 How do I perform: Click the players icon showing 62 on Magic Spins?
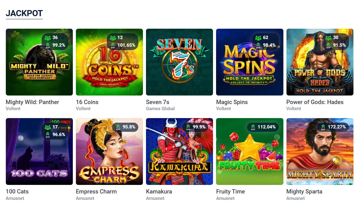(x=258, y=38)
